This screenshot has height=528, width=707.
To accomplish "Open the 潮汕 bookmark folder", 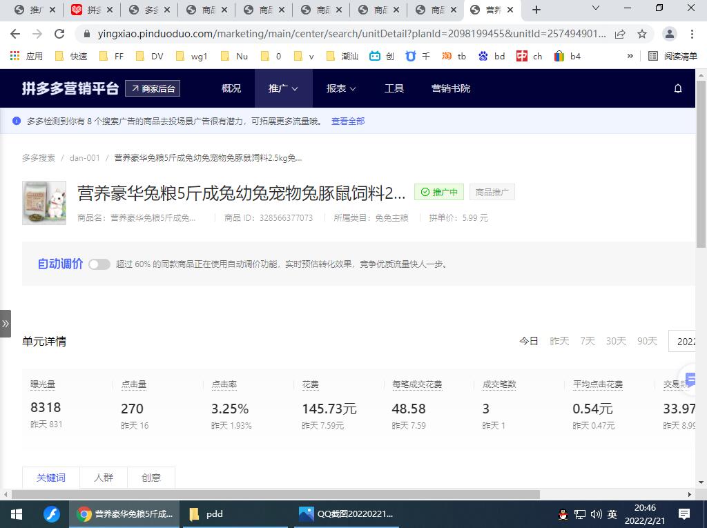I will coord(342,56).
